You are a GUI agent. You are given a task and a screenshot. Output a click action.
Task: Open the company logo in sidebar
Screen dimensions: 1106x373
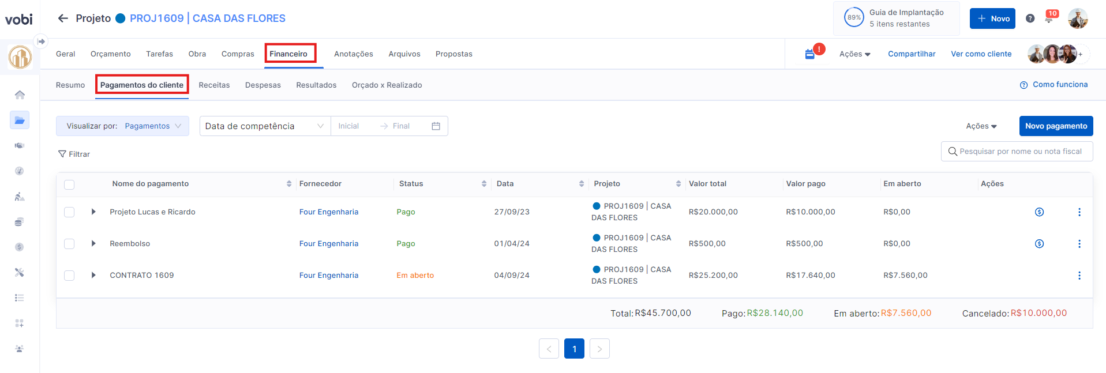click(x=20, y=57)
